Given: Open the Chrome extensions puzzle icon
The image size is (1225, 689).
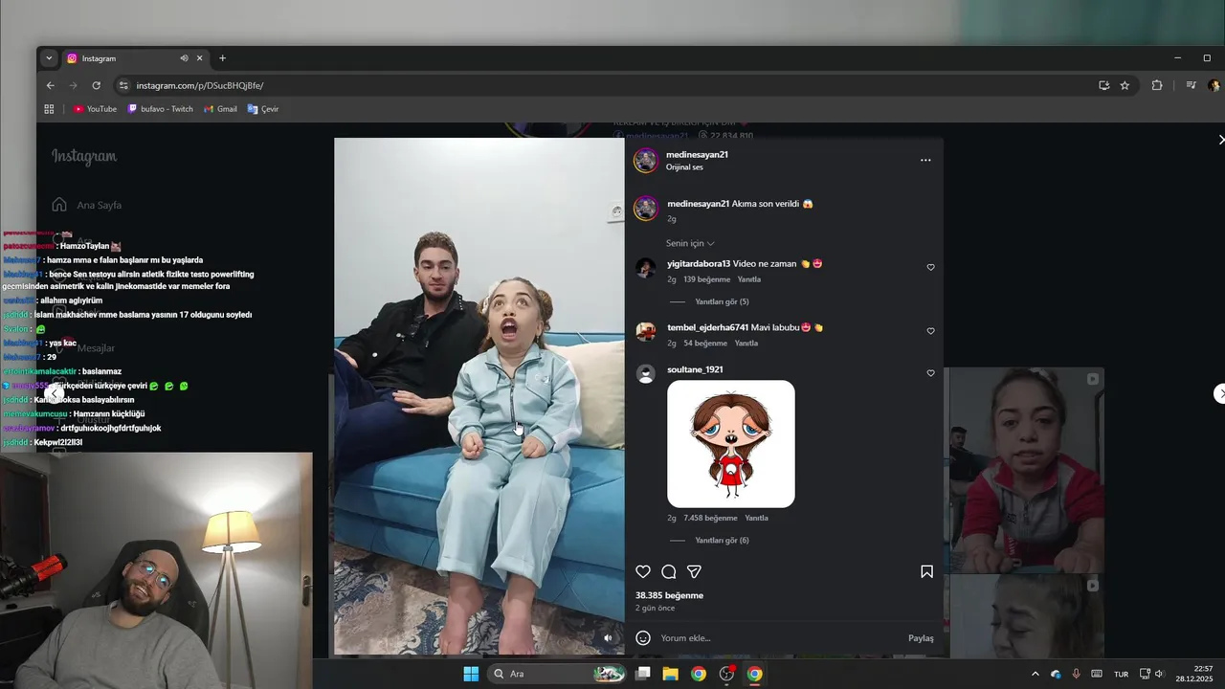Looking at the screenshot, I should [x=1156, y=85].
